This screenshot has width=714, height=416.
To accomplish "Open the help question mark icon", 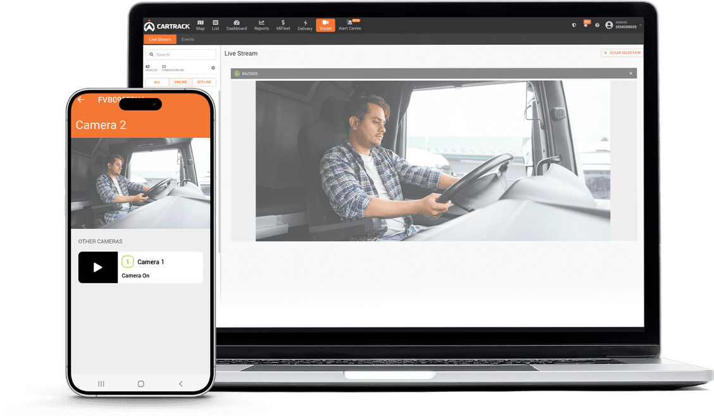I will 597,25.
